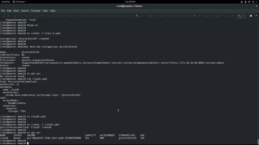Click the 'vi claim5.yaml' command
Image resolution: width=259 pixels, height=145 pixels.
[36, 116]
